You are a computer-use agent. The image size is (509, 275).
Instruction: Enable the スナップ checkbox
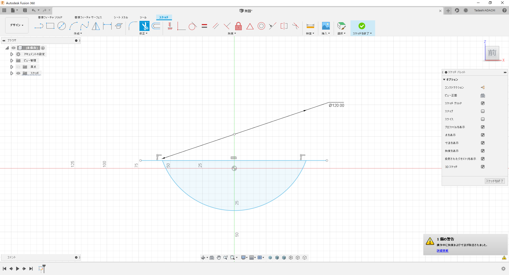483,111
